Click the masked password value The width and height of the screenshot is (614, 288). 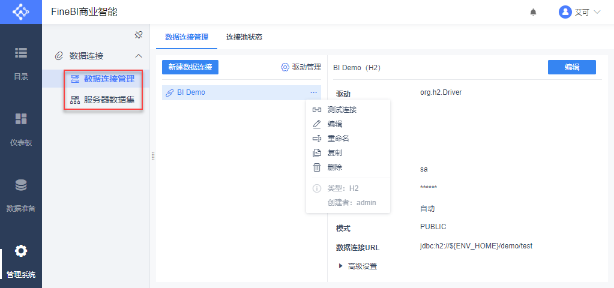point(429,187)
